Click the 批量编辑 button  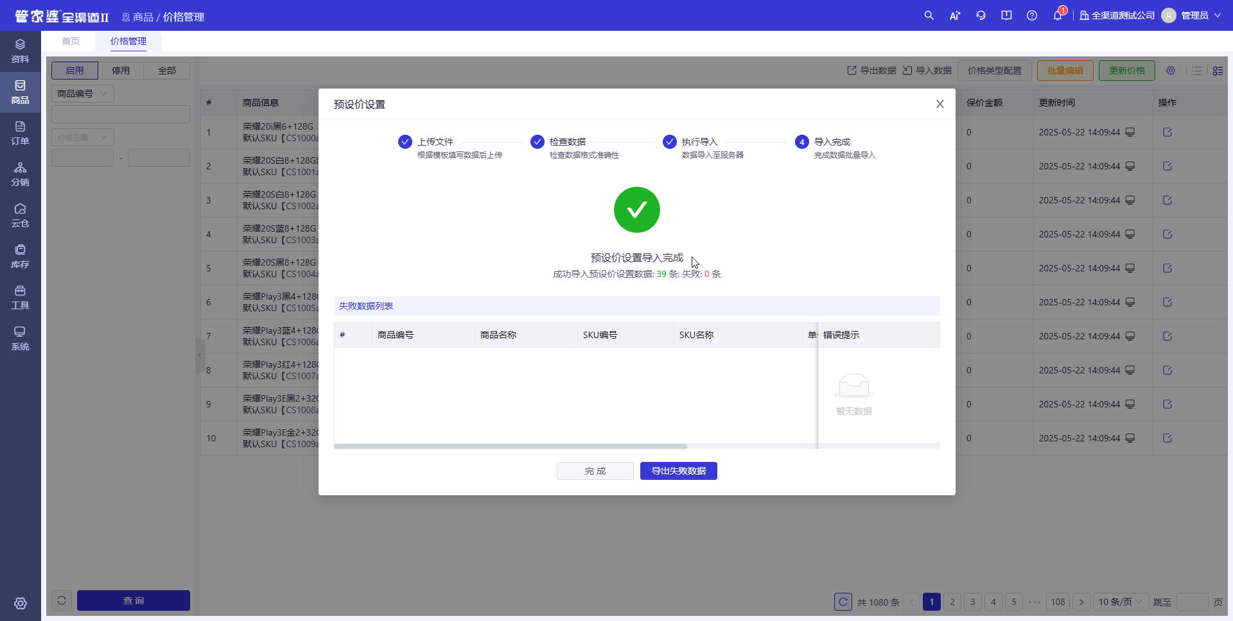(x=1065, y=71)
